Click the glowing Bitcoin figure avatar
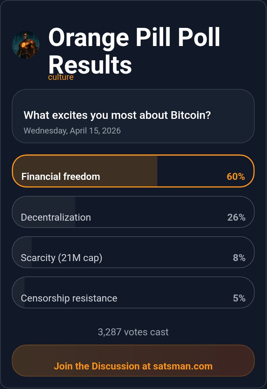 (x=26, y=45)
